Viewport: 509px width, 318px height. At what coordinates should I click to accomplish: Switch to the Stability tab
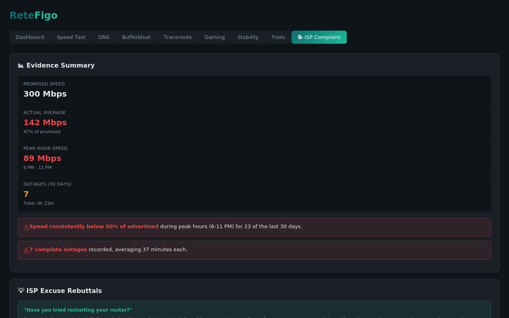248,37
